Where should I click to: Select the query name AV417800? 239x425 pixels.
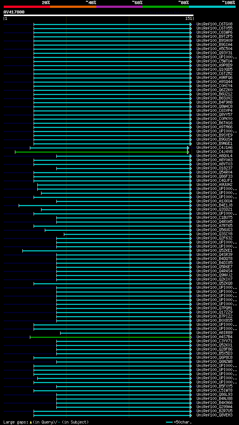(14, 12)
